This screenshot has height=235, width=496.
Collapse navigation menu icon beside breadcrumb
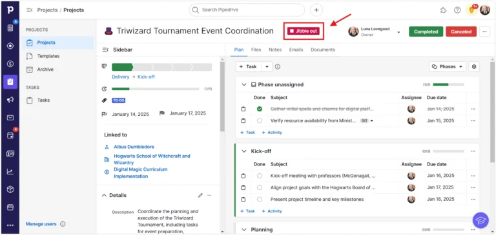tap(30, 10)
